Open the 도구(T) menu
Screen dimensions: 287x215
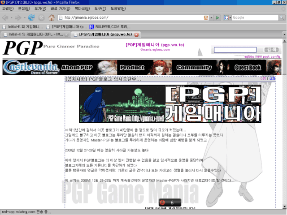coord(100,9)
